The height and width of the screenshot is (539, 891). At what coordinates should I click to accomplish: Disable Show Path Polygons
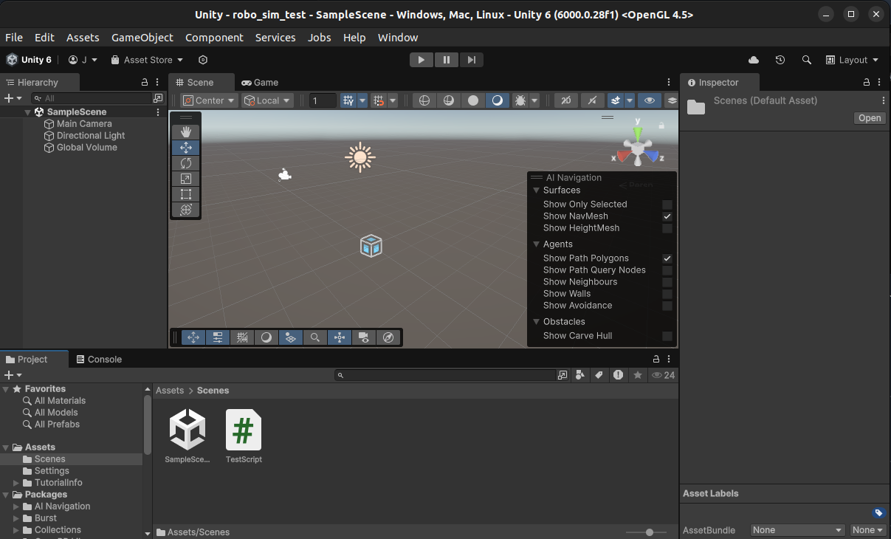click(x=667, y=258)
